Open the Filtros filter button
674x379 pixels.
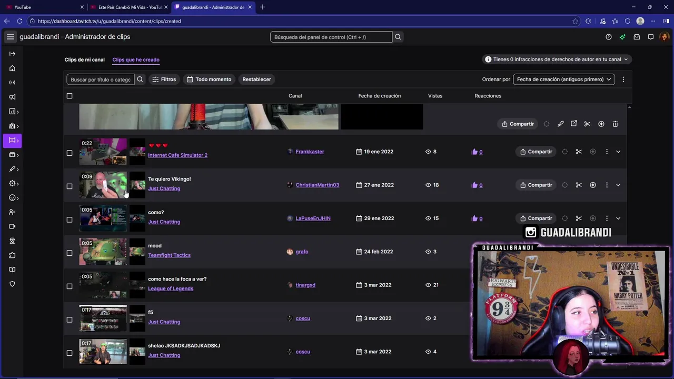tap(164, 79)
